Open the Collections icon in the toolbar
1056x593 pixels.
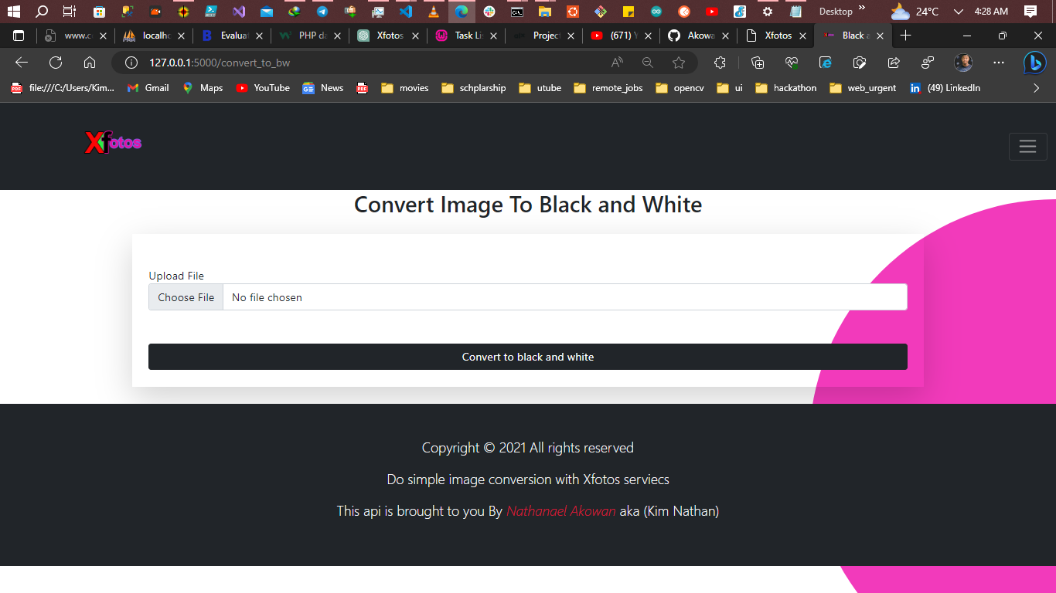coord(758,63)
